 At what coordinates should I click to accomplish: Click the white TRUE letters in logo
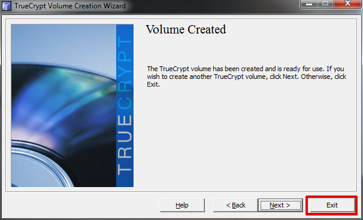tap(125, 145)
